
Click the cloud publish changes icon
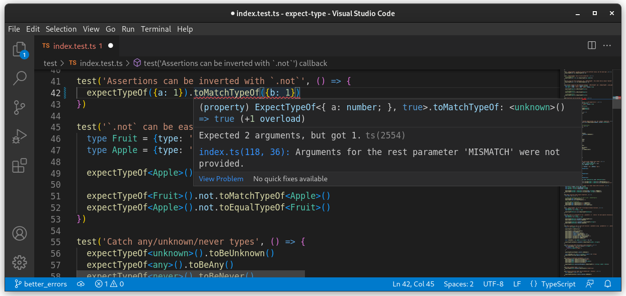click(81, 284)
